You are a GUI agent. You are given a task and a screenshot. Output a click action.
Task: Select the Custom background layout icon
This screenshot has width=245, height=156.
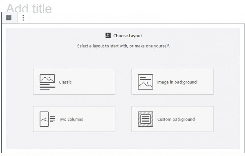click(x=145, y=119)
